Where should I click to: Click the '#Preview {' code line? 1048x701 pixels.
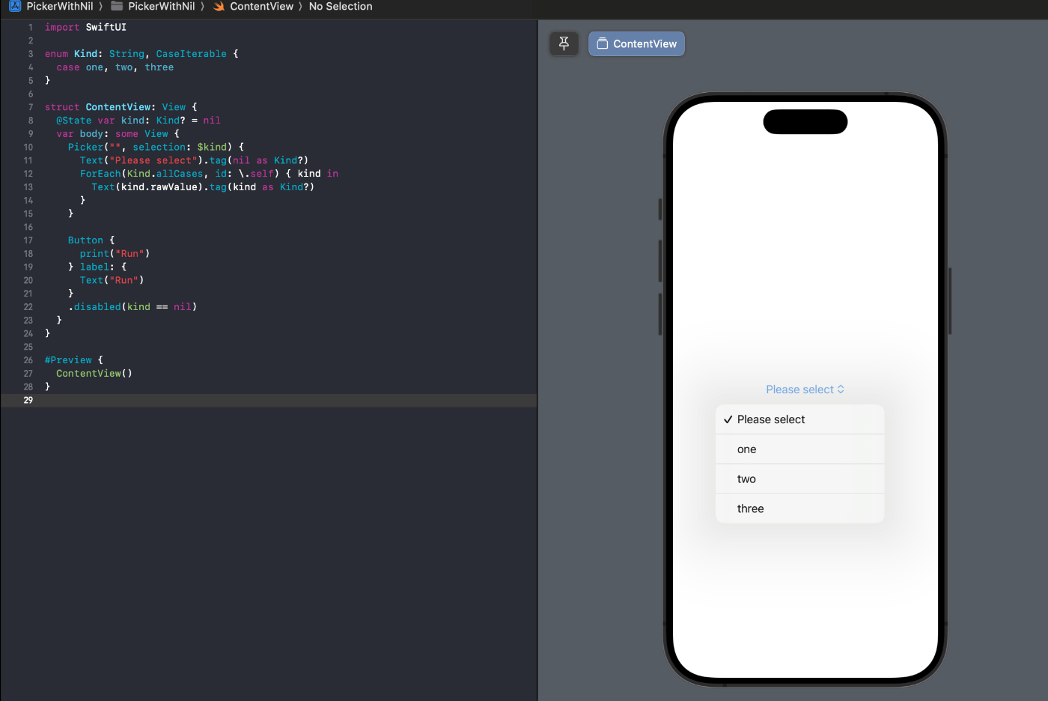tap(73, 360)
